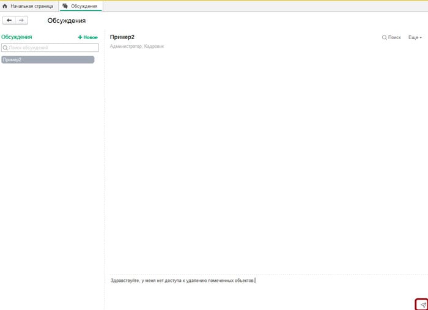Go forward with the right arrow button
The image size is (428, 310).
21,20
